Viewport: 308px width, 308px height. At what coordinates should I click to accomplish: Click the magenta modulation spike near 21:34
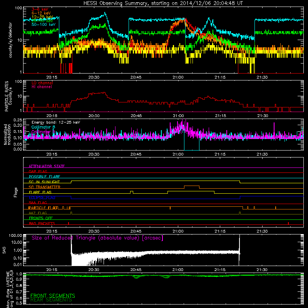(x=274, y=130)
